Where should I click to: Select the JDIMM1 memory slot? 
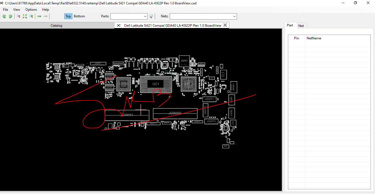tap(127, 115)
